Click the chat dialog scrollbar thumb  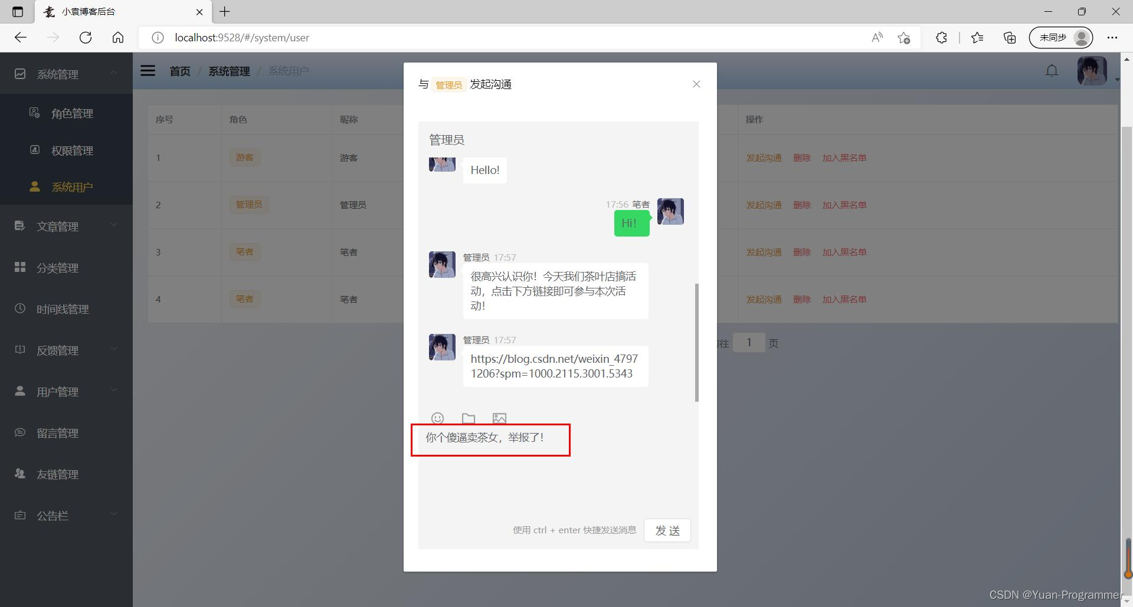pyautogui.click(x=696, y=342)
